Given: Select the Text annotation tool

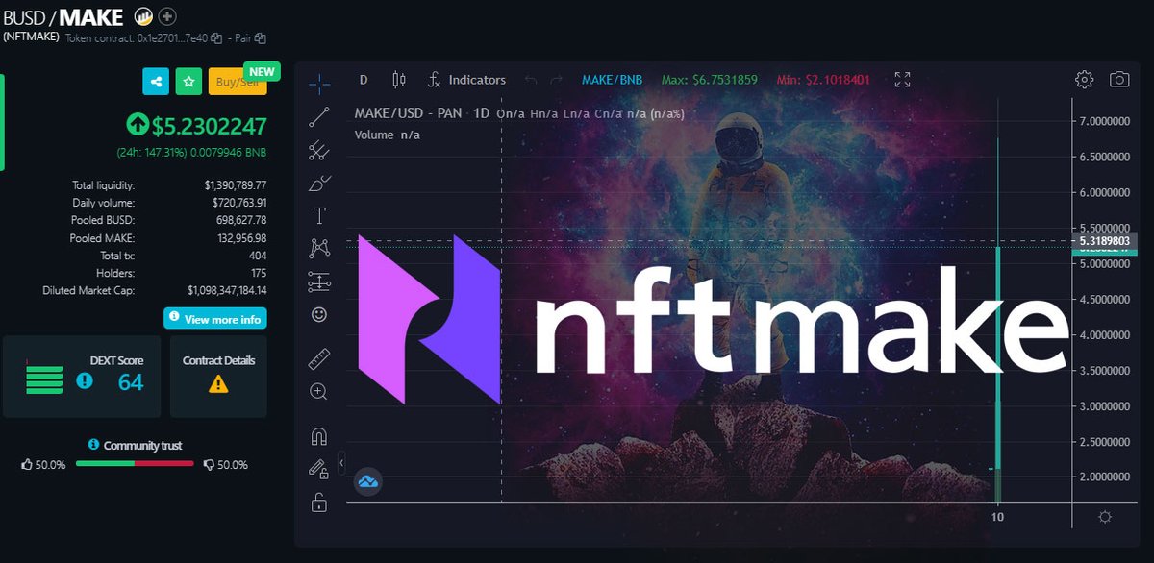Looking at the screenshot, I should (319, 215).
